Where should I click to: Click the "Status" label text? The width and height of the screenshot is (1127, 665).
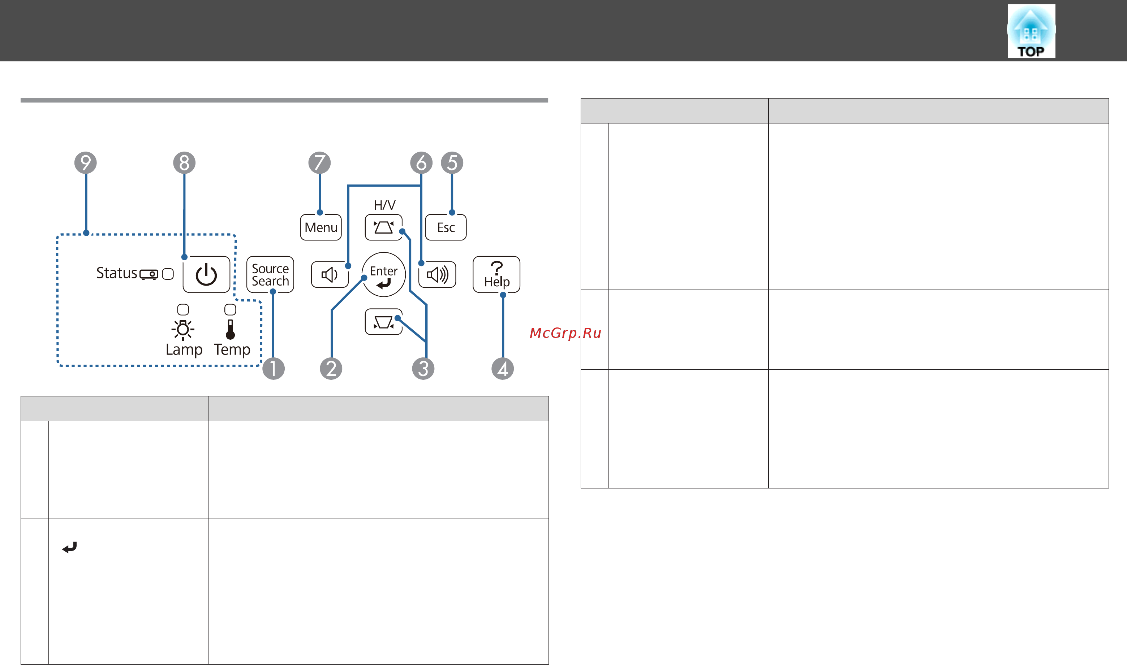pyautogui.click(x=117, y=273)
